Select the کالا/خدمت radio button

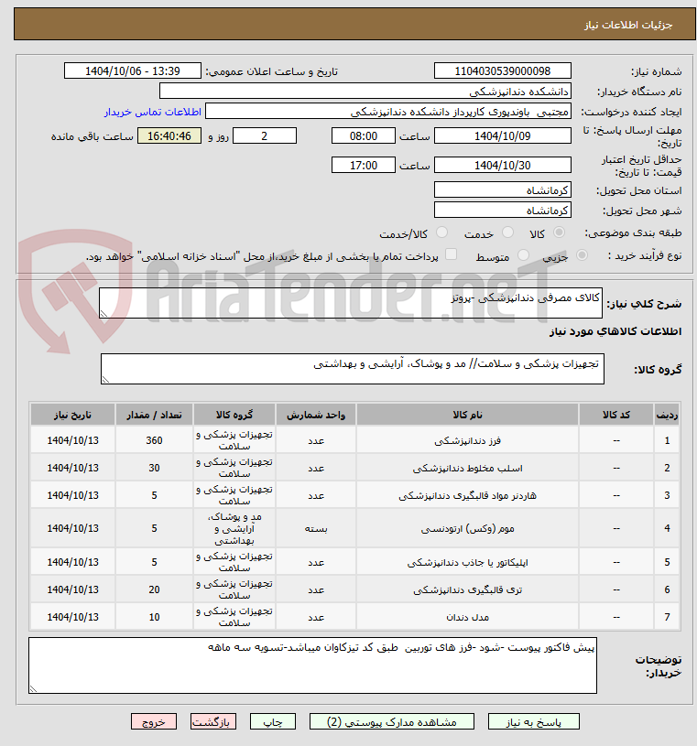(x=441, y=232)
